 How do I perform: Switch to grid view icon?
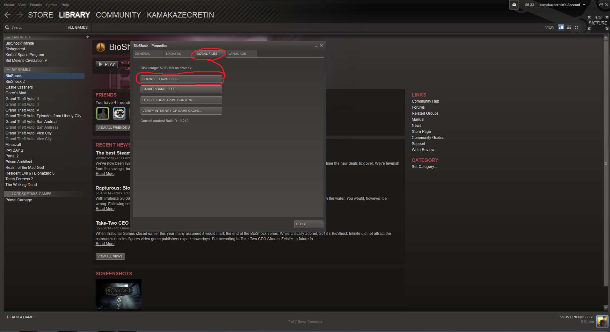point(577,27)
